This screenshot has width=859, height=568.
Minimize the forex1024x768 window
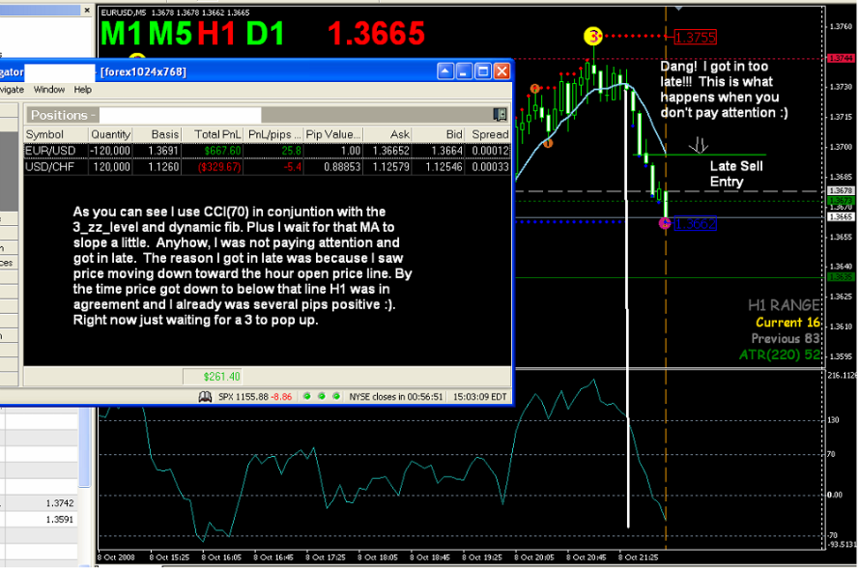464,71
